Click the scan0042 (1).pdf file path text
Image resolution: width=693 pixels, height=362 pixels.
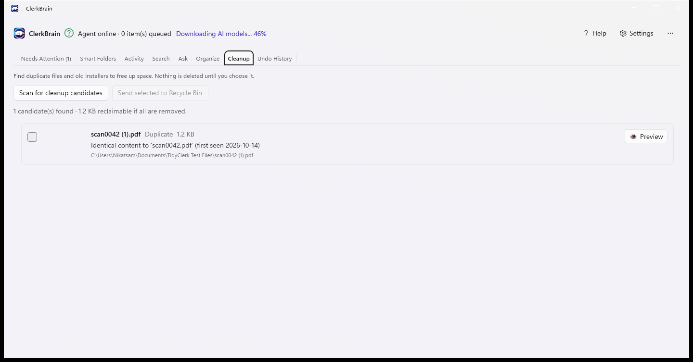[x=172, y=155]
